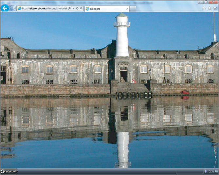Open the Tools gear menu
Image resolution: width=219 pixels, height=175 pixels.
click(215, 9)
